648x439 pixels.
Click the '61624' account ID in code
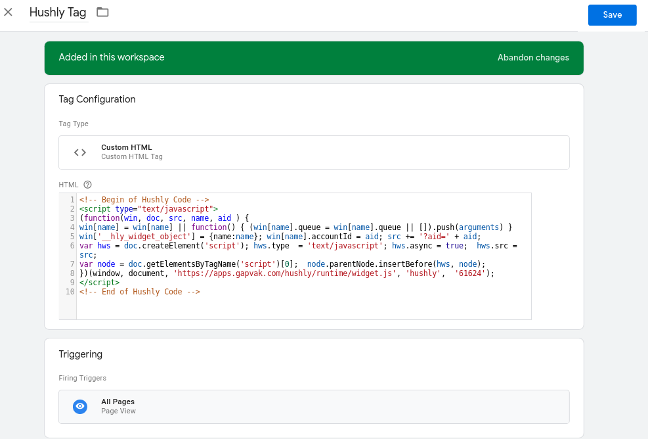pyautogui.click(x=470, y=273)
